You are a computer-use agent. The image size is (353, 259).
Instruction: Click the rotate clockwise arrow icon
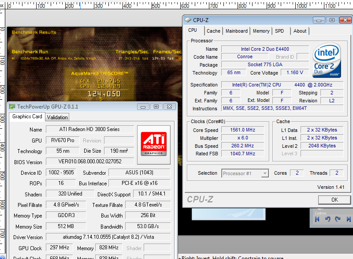338,219
